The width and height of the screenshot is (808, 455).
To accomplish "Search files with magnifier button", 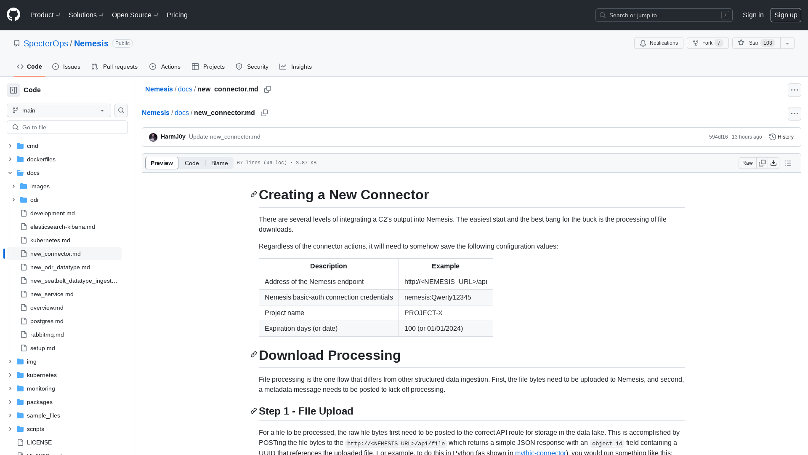I will pyautogui.click(x=121, y=110).
